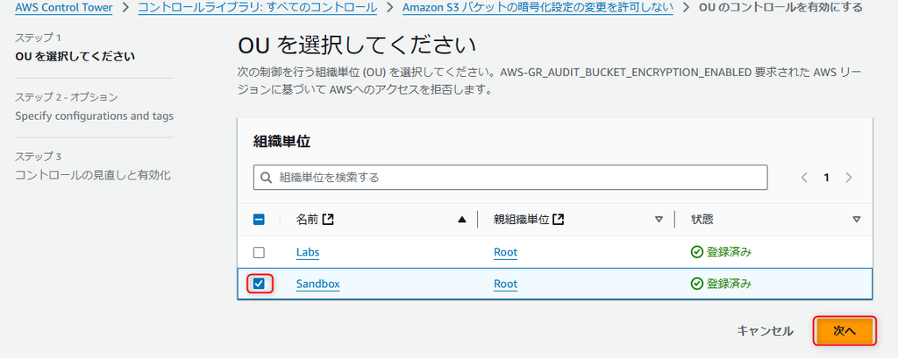Click the OU のコントロールを有効にする breadcrumb text

pos(780,8)
